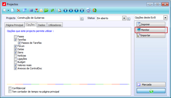
Task: Open the Monitor button
Action: tap(151, 30)
